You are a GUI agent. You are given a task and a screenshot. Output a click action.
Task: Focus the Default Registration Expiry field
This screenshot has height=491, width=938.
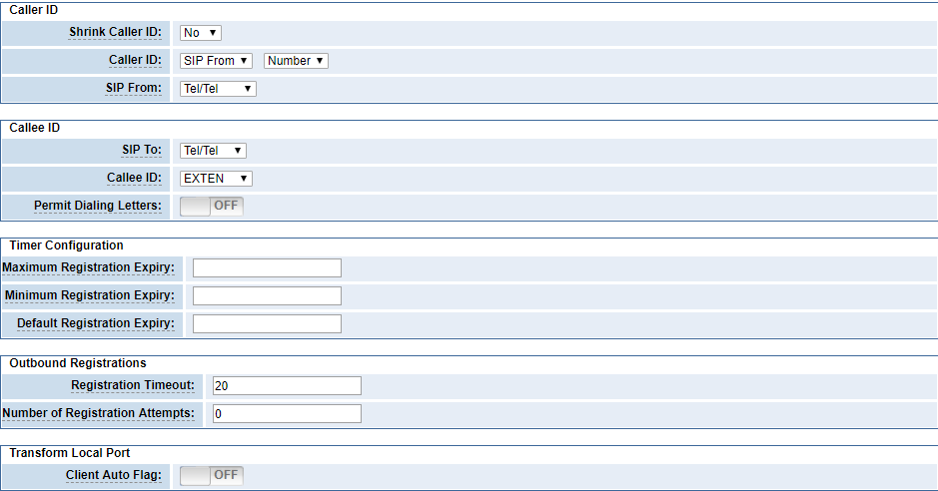267,323
